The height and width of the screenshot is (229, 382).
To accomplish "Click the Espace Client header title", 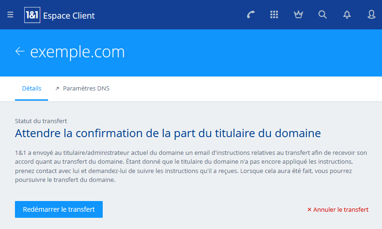I will (x=69, y=15).
